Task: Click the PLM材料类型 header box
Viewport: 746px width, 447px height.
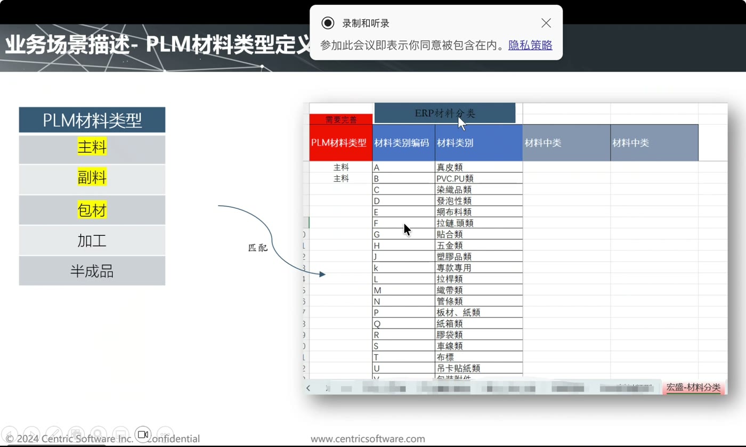Action: click(x=92, y=120)
